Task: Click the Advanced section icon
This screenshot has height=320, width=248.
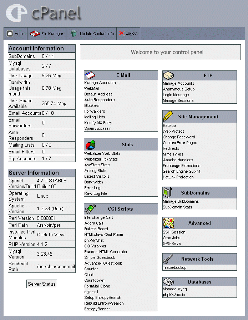Action: [x=168, y=223]
